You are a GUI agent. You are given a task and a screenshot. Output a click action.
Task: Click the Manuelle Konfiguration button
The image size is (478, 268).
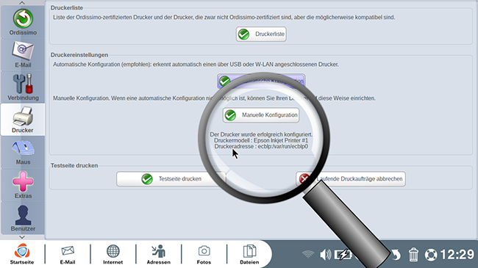tap(261, 115)
